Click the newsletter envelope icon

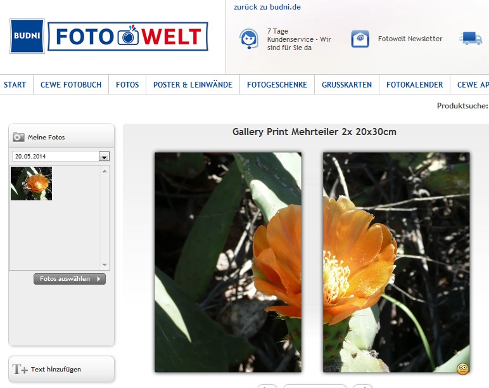[360, 39]
